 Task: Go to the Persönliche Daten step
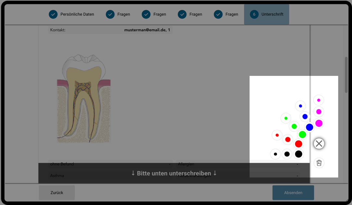pos(72,14)
